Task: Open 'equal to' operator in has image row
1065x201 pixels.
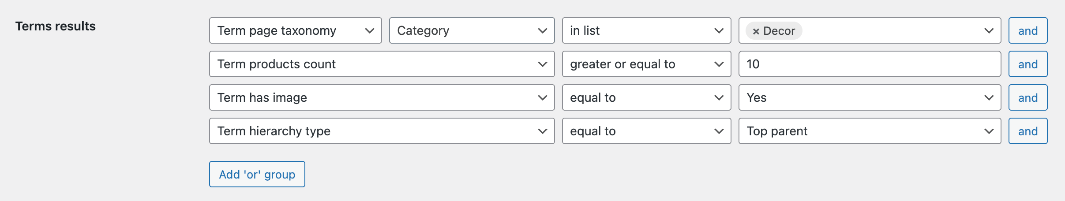Action: [x=646, y=97]
